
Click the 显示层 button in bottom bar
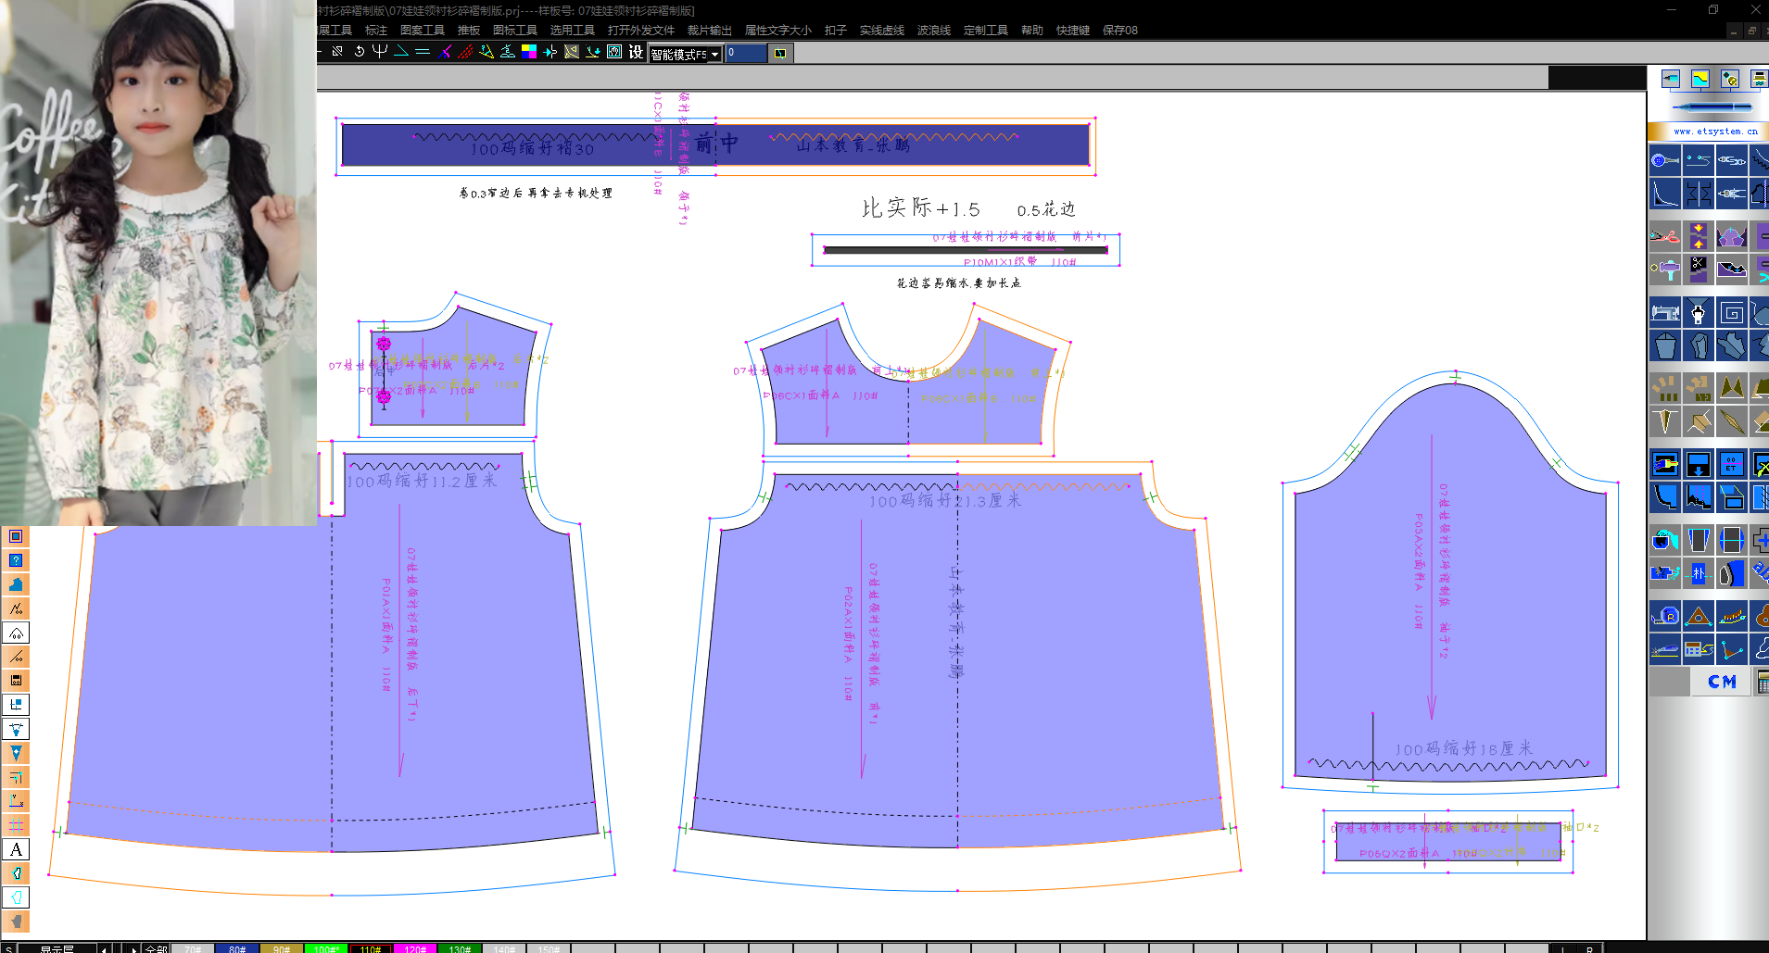(57, 948)
